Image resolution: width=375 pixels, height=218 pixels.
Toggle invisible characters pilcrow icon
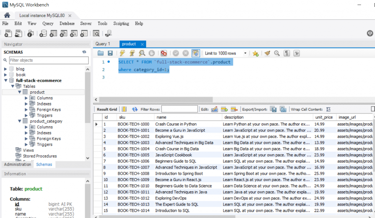(x=287, y=53)
